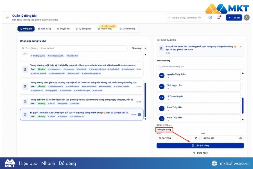
Task: Click the 09:00 AM time field
Action: [x=223, y=138]
